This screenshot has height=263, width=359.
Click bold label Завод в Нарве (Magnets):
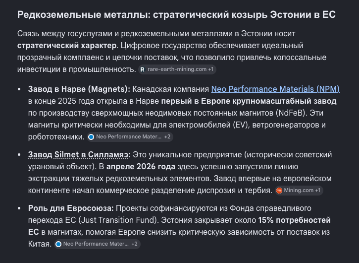pos(79,89)
